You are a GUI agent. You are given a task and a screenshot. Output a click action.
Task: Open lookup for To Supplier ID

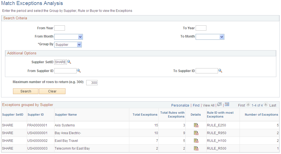click(220, 71)
